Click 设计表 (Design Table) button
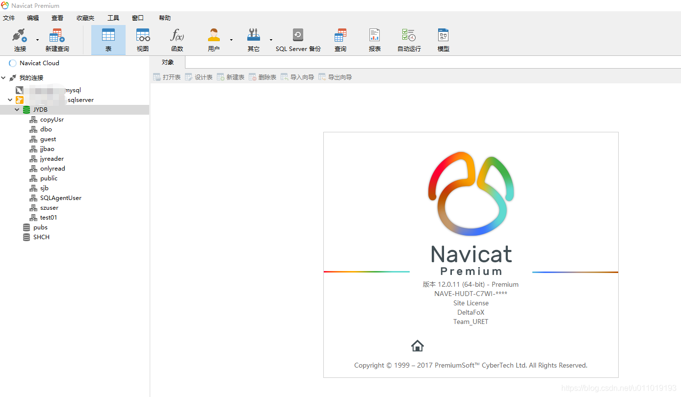 pos(199,77)
